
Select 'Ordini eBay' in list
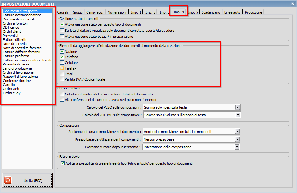point(27,93)
